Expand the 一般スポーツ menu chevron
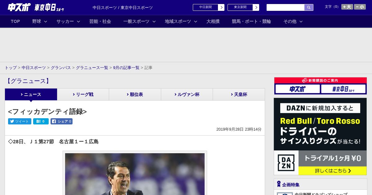The height and width of the screenshot is (195, 372). point(154,22)
